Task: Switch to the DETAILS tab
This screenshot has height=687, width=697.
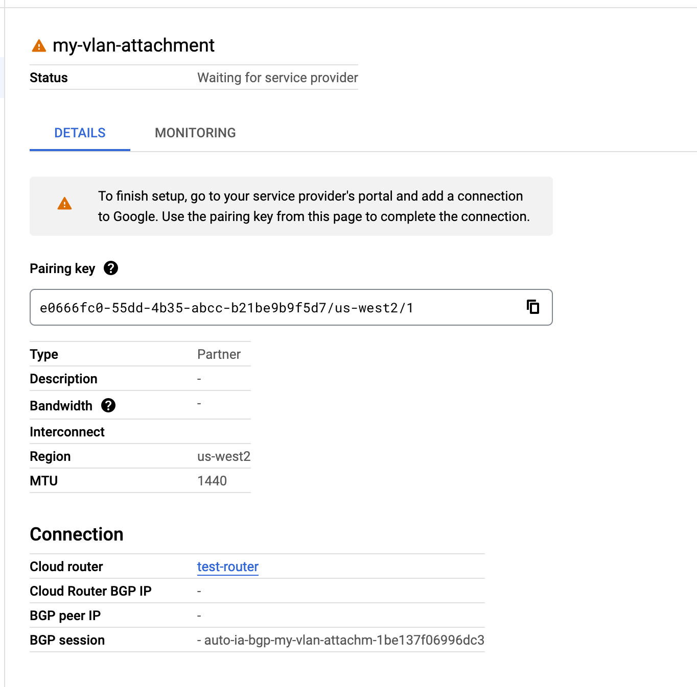Action: pos(80,133)
